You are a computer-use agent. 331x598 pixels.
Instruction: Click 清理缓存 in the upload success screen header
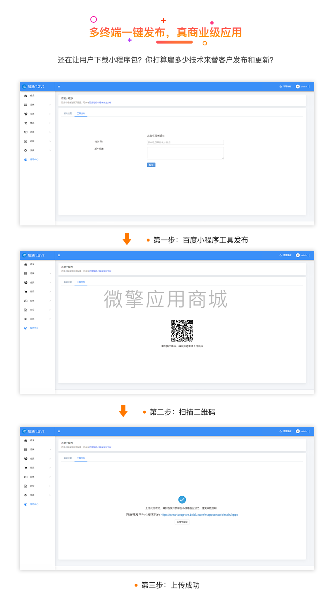(285, 431)
